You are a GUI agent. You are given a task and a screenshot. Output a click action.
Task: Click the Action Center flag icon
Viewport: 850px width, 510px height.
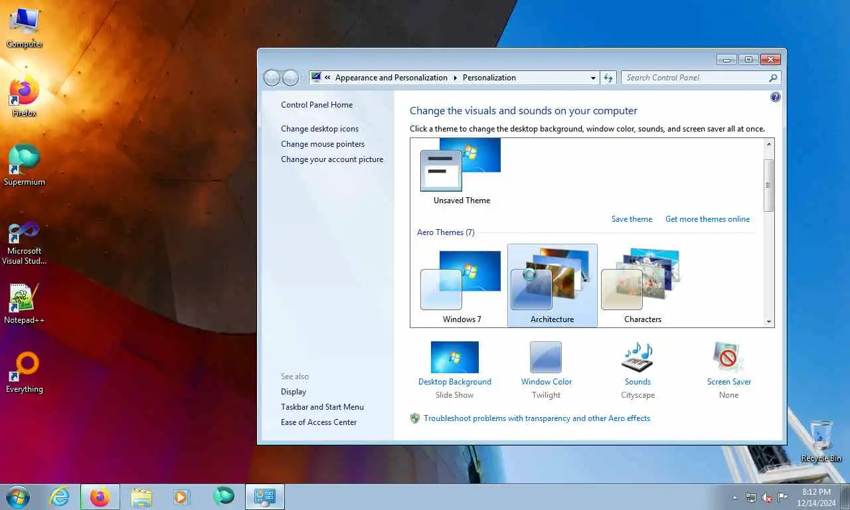point(783,497)
